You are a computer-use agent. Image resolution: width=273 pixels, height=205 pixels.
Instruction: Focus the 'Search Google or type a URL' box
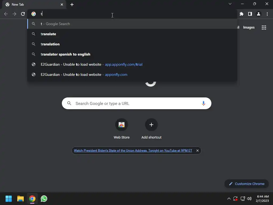pyautogui.click(x=136, y=103)
